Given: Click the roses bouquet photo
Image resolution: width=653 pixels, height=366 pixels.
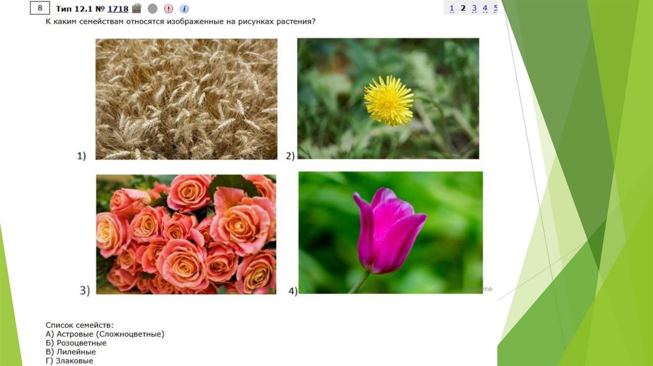Looking at the screenshot, I should pos(186,235).
